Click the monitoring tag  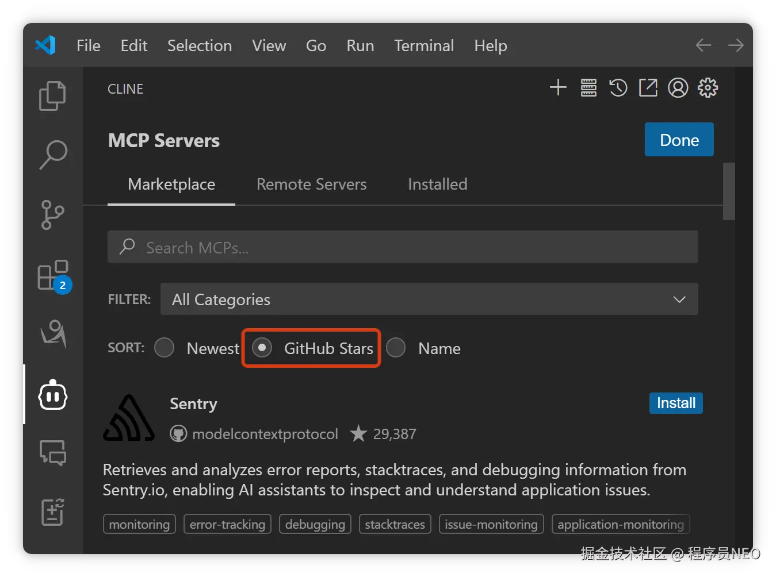[x=139, y=524]
